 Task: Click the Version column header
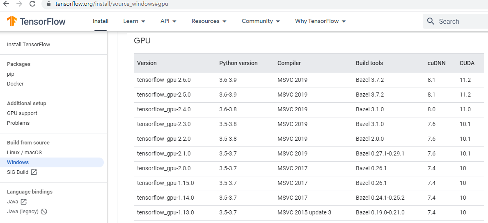coord(147,63)
